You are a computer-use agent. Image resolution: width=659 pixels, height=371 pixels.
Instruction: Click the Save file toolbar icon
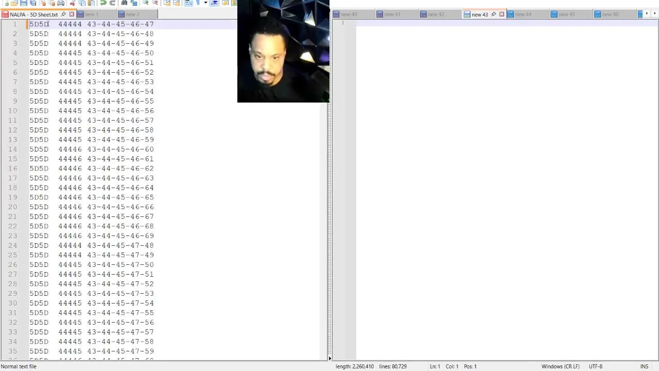pos(23,3)
